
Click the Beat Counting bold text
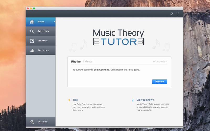101,70
